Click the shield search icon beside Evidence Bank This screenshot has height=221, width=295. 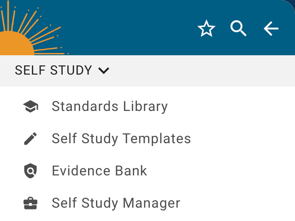[30, 171]
